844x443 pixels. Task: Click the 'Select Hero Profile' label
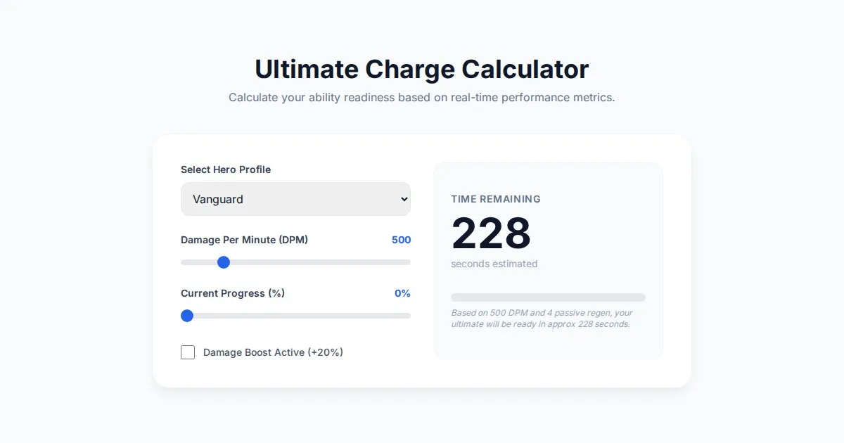pyautogui.click(x=226, y=169)
